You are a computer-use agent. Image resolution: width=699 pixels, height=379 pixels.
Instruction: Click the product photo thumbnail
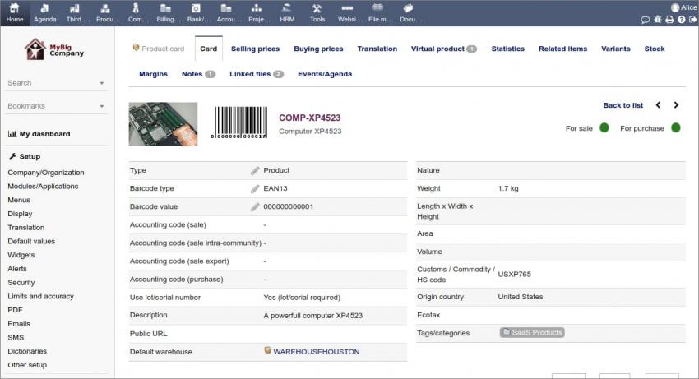(x=163, y=124)
